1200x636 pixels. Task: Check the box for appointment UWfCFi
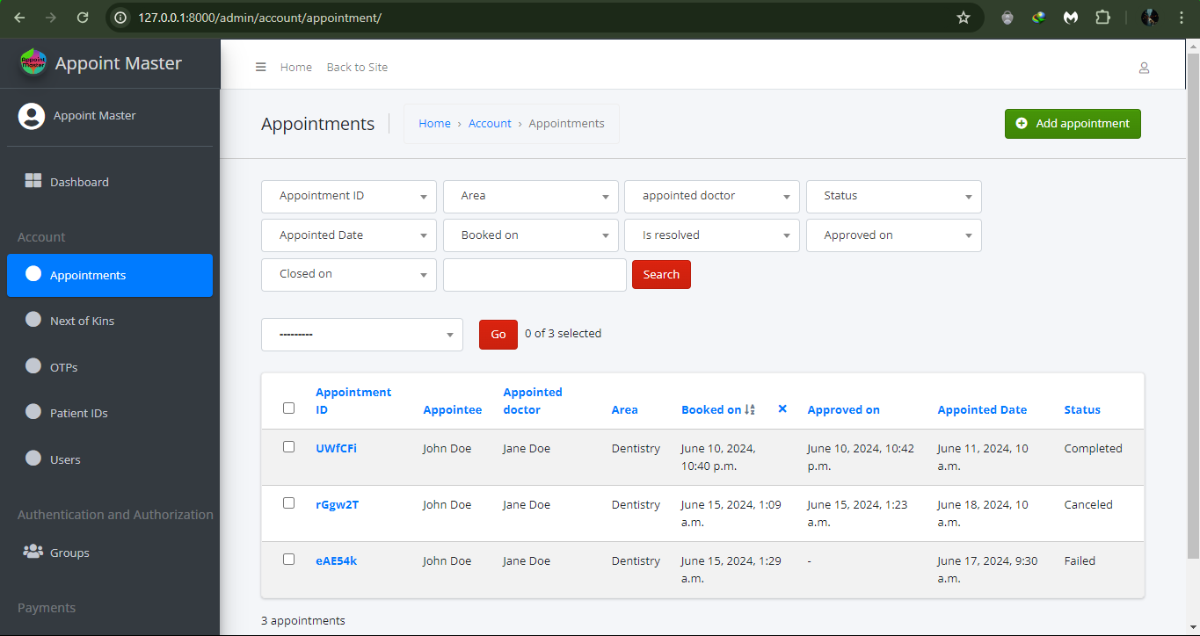coord(288,446)
